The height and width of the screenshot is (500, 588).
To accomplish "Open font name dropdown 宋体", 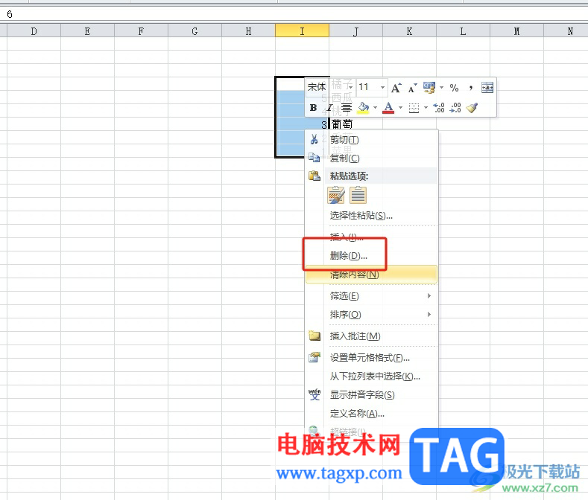I will point(350,87).
